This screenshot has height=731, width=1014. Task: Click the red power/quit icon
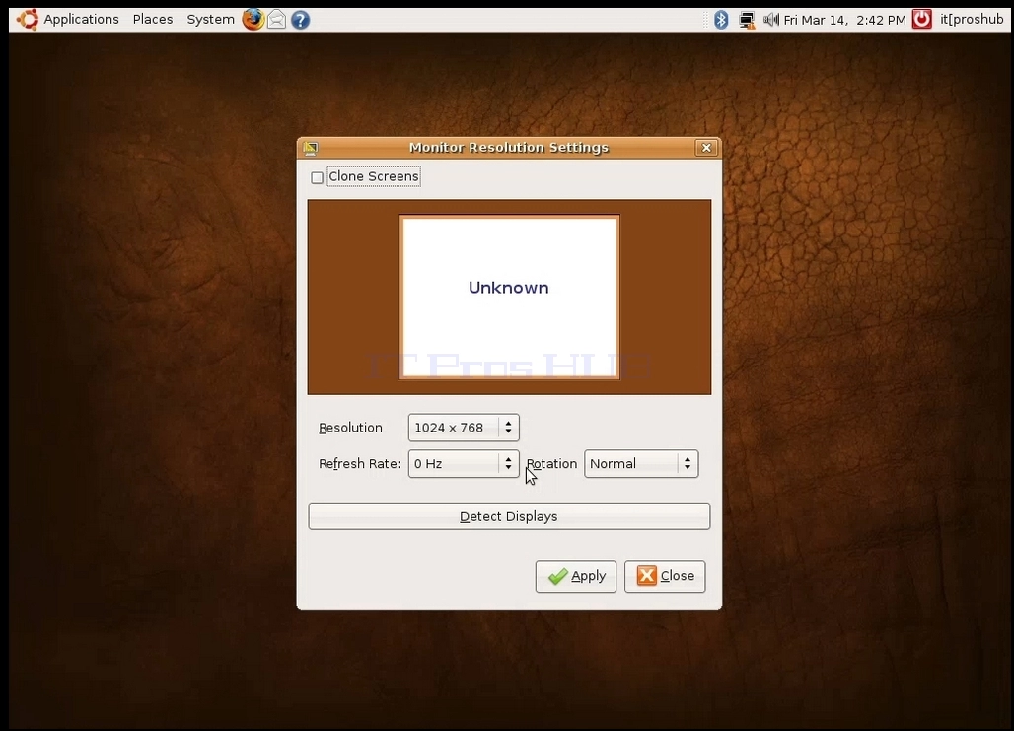pyautogui.click(x=922, y=20)
